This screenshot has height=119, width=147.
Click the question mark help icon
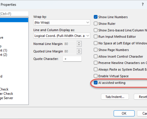point(143,4)
